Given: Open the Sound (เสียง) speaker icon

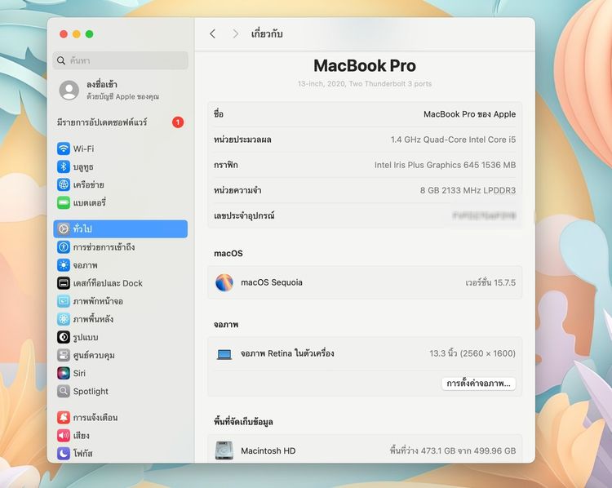Looking at the screenshot, I should tap(63, 435).
